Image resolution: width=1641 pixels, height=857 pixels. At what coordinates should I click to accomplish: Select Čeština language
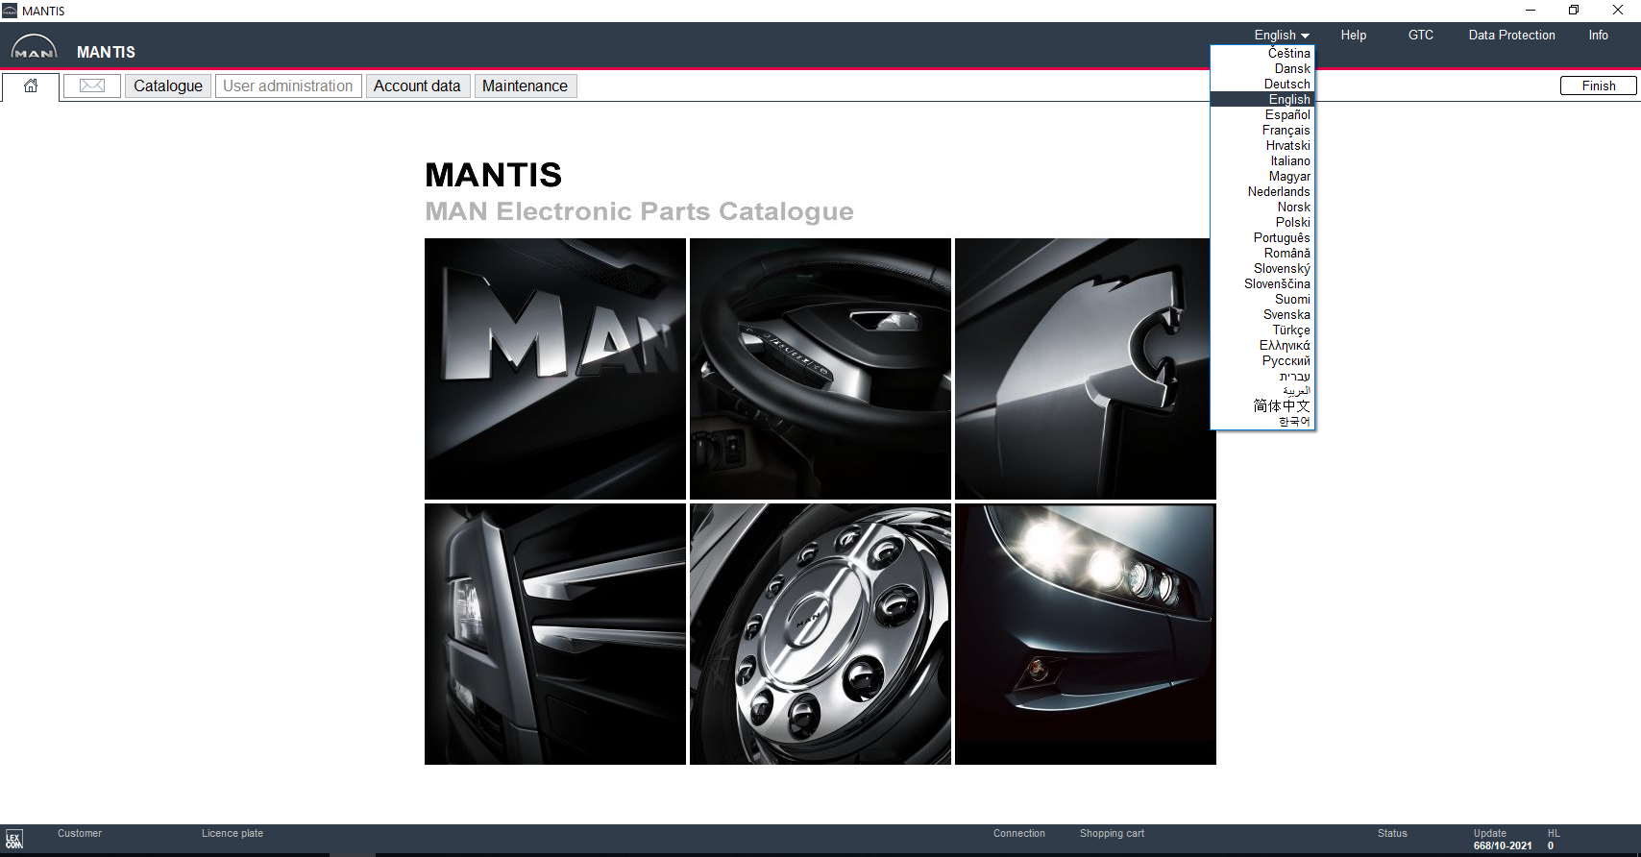[x=1262, y=53]
